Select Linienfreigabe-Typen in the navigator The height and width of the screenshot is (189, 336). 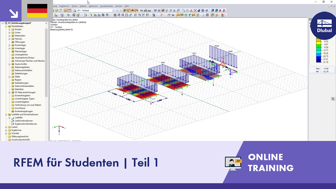[24, 99]
